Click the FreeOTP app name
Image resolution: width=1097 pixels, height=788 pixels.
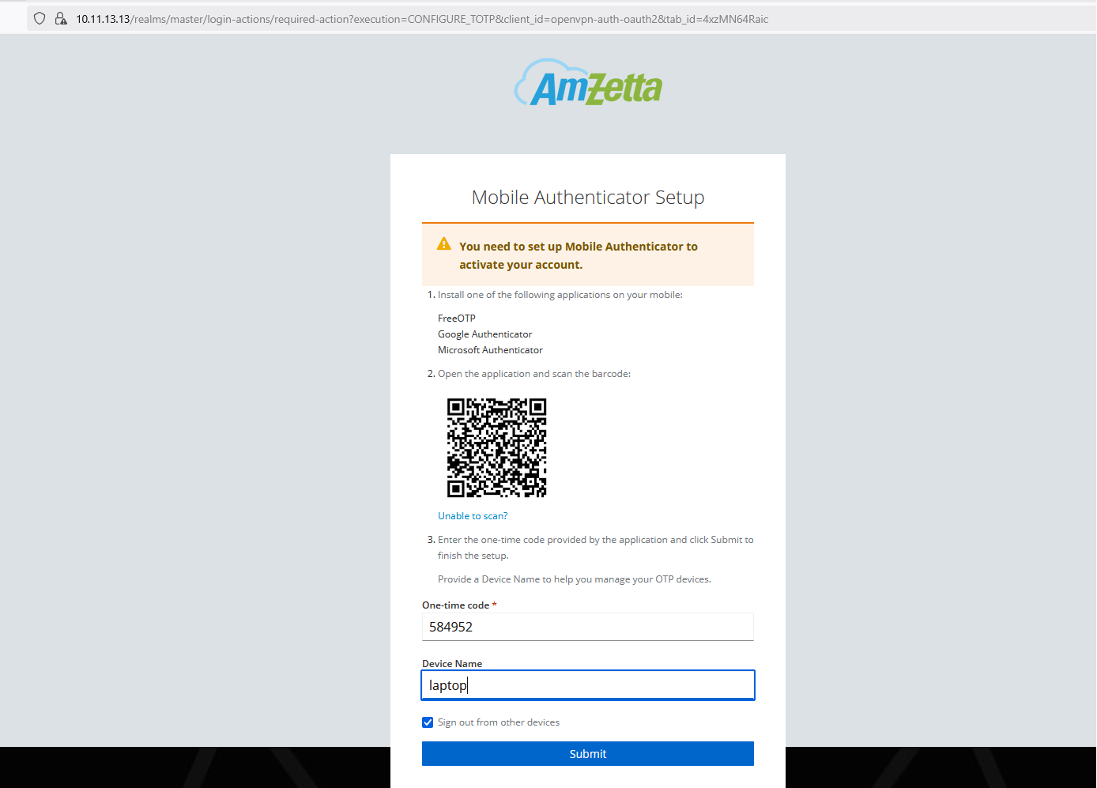[456, 318]
